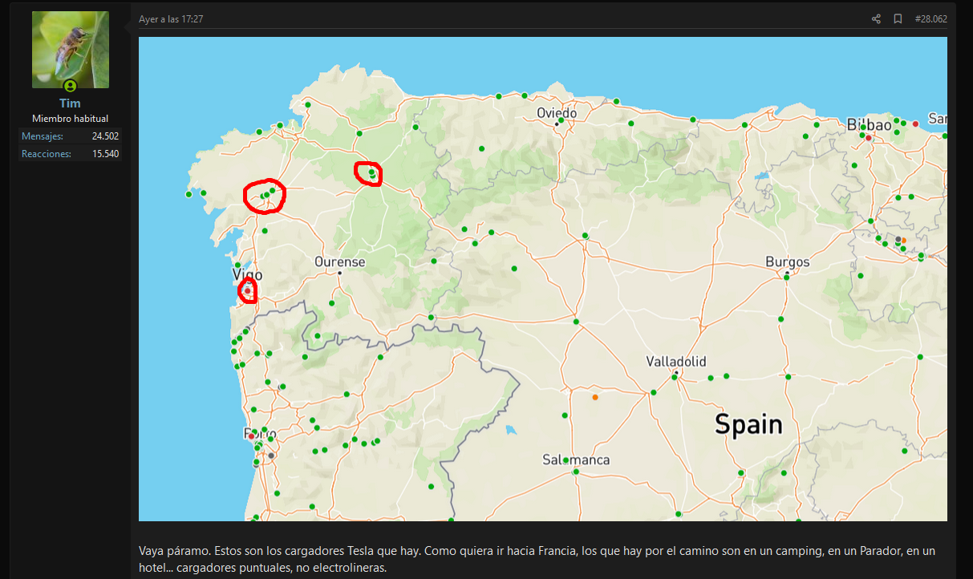Click the username Tim
The height and width of the screenshot is (579, 973).
(70, 103)
